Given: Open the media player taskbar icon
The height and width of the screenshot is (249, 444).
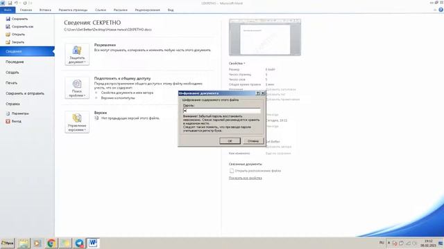Looking at the screenshot, I should tap(37, 243).
